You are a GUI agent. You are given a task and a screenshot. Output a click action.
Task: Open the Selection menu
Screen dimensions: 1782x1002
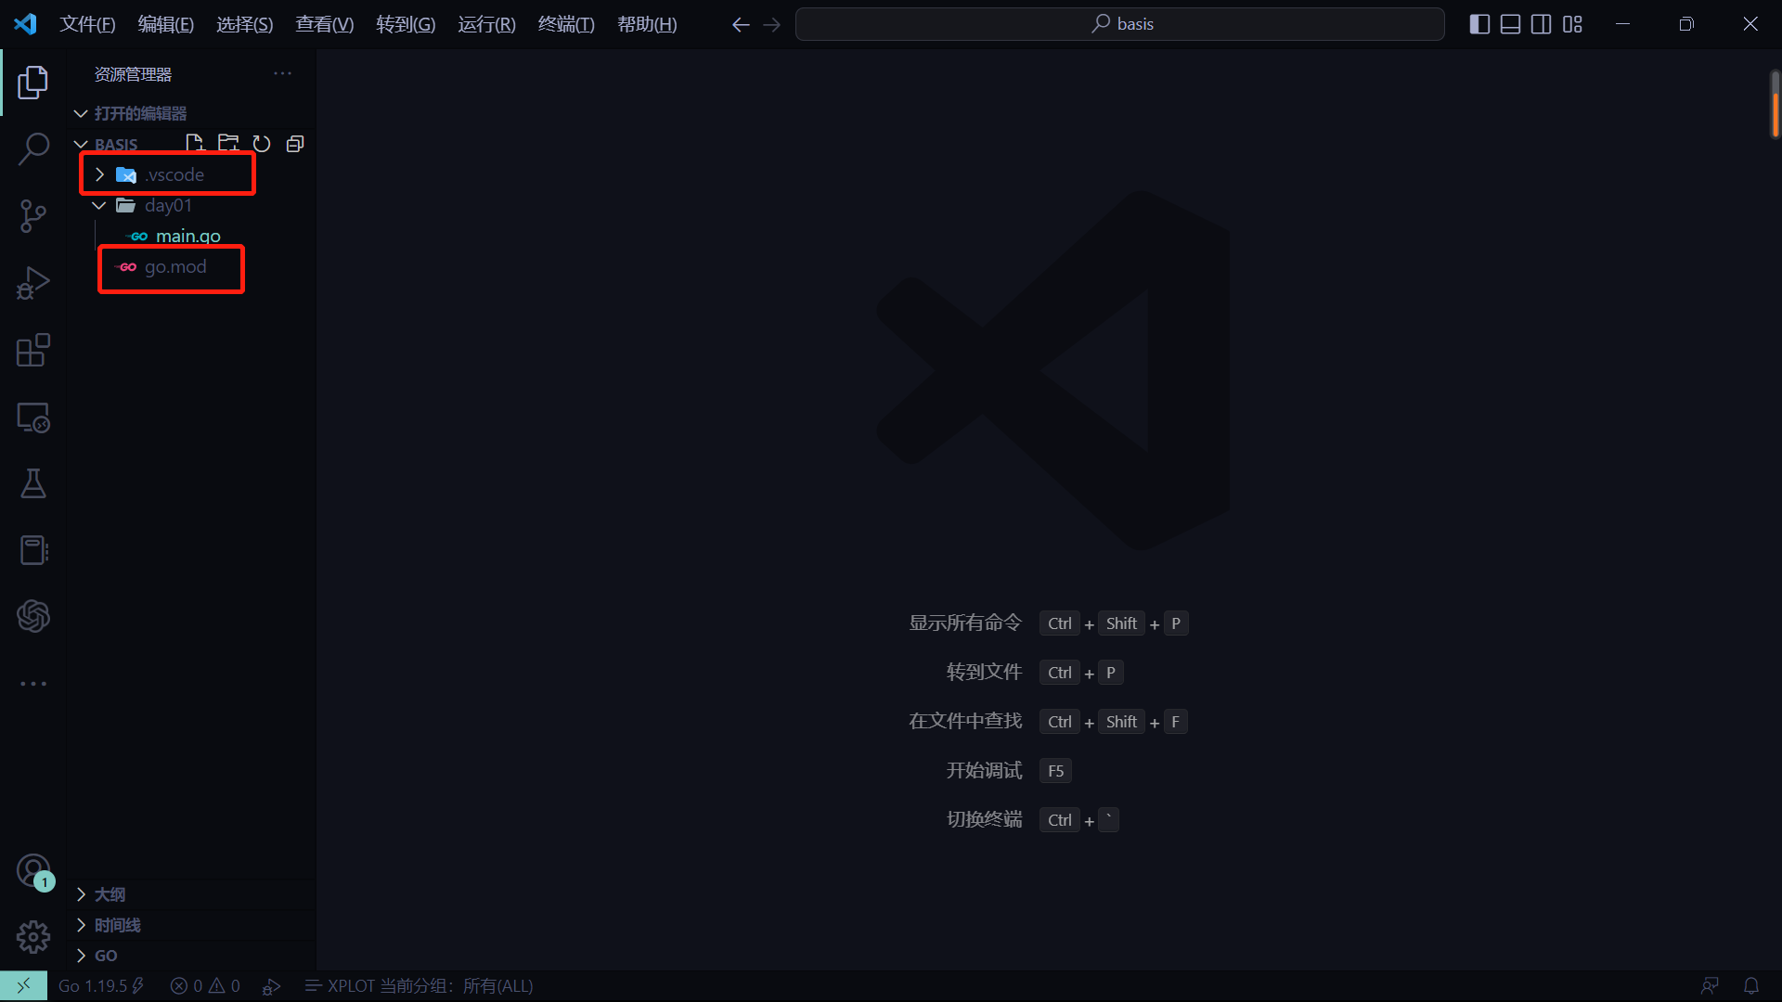(245, 24)
